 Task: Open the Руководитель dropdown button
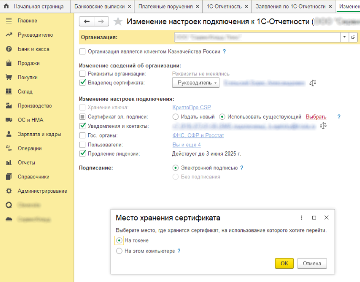pos(195,83)
